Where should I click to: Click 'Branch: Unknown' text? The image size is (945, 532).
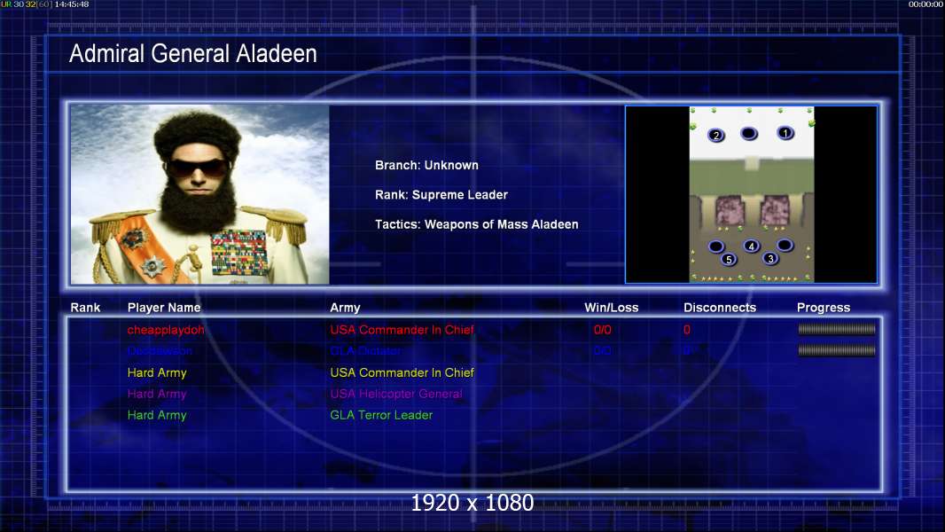click(426, 165)
